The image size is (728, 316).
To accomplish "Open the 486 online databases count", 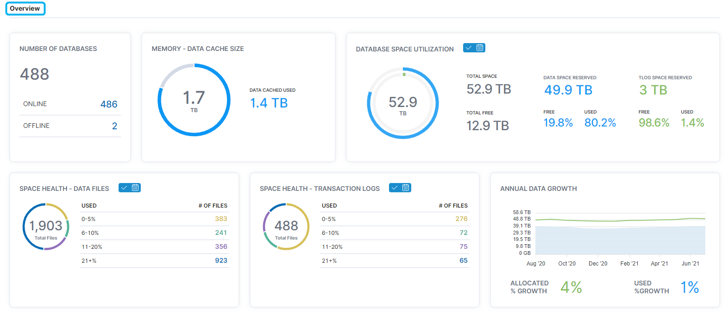I will pyautogui.click(x=109, y=104).
